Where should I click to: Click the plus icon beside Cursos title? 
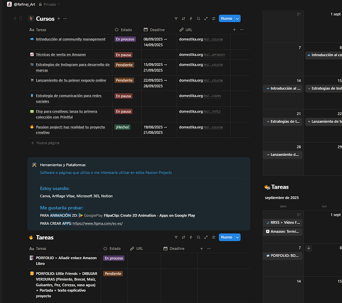click(x=59, y=19)
